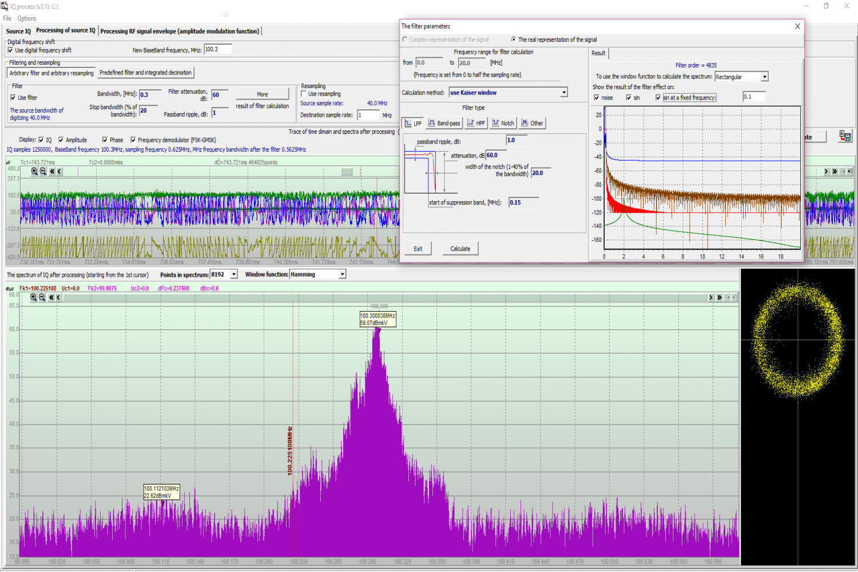Select the LPF filter type
The height and width of the screenshot is (572, 858).
click(x=413, y=123)
